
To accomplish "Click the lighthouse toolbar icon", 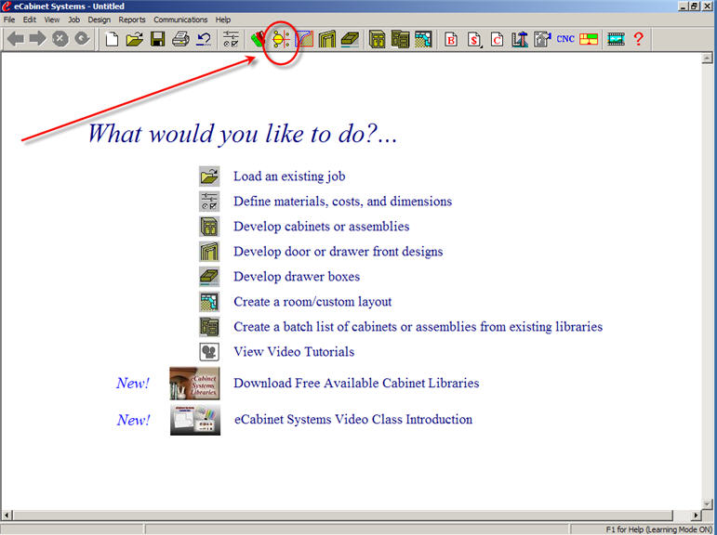I will click(520, 39).
